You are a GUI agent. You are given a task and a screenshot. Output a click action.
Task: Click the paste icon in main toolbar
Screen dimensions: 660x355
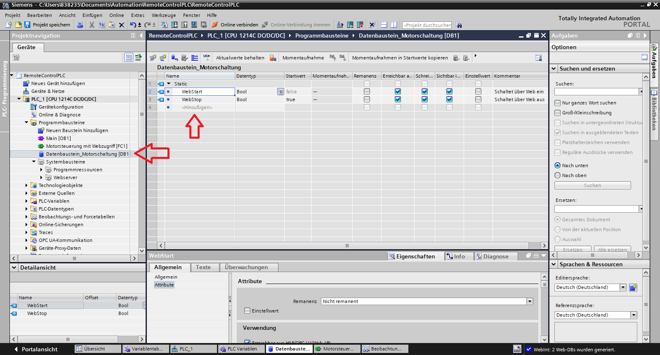coord(111,25)
